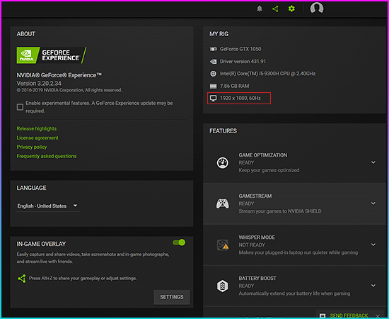
Task: Click share icon beside Press Alt+Z text
Action: click(x=22, y=279)
